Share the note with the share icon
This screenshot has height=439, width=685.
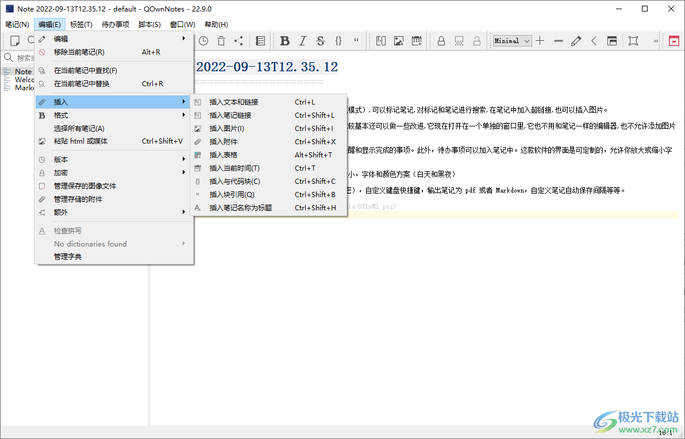[239, 41]
